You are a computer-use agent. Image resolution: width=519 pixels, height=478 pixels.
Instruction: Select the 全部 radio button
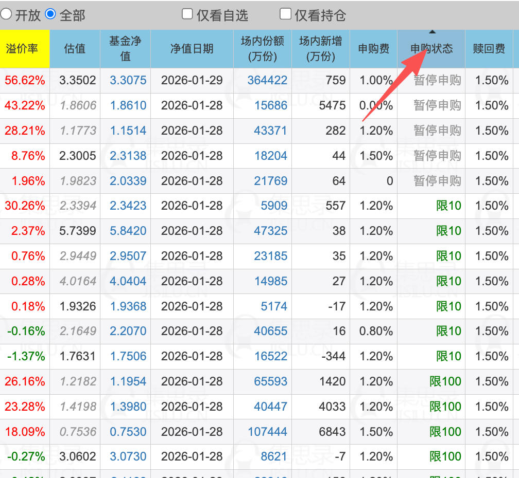coord(50,14)
